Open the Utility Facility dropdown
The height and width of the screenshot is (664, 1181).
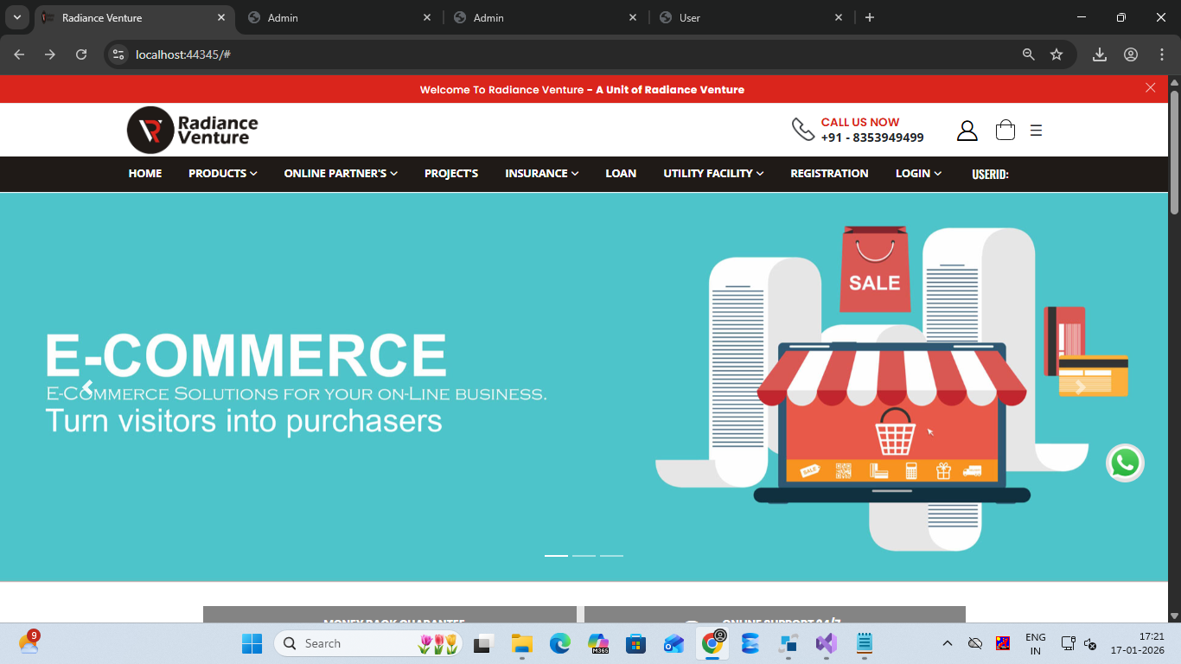pos(713,174)
